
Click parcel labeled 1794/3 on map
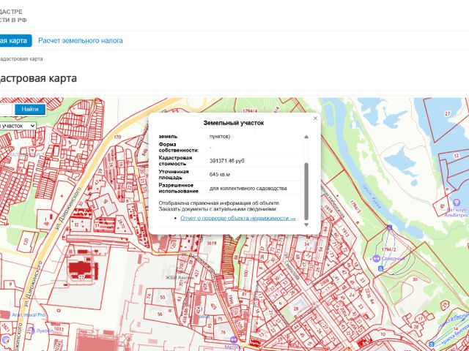(355, 207)
